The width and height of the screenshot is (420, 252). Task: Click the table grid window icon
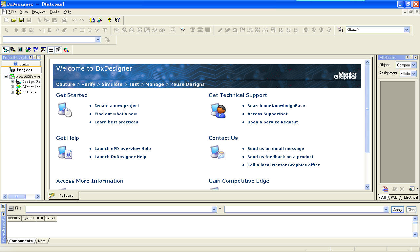(x=51, y=50)
